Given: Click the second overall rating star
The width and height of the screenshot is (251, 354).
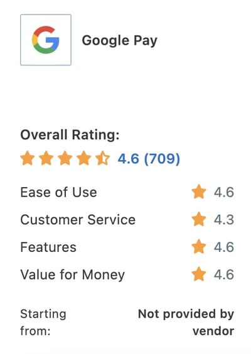Looking at the screenshot, I should click(46, 158).
